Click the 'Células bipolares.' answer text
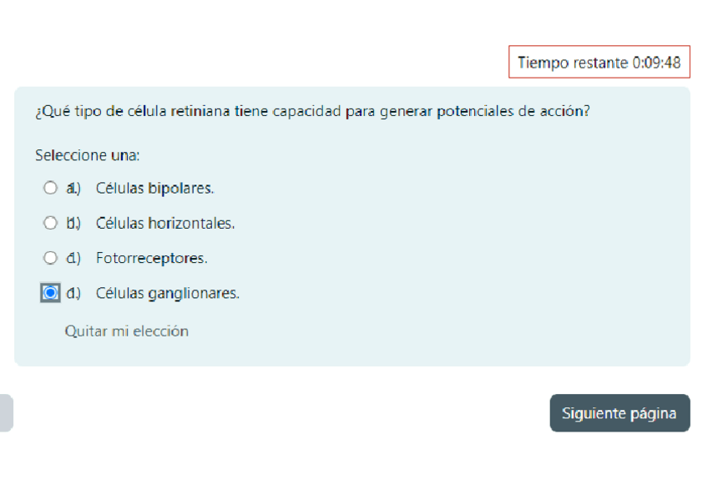708x500 pixels. pos(154,189)
